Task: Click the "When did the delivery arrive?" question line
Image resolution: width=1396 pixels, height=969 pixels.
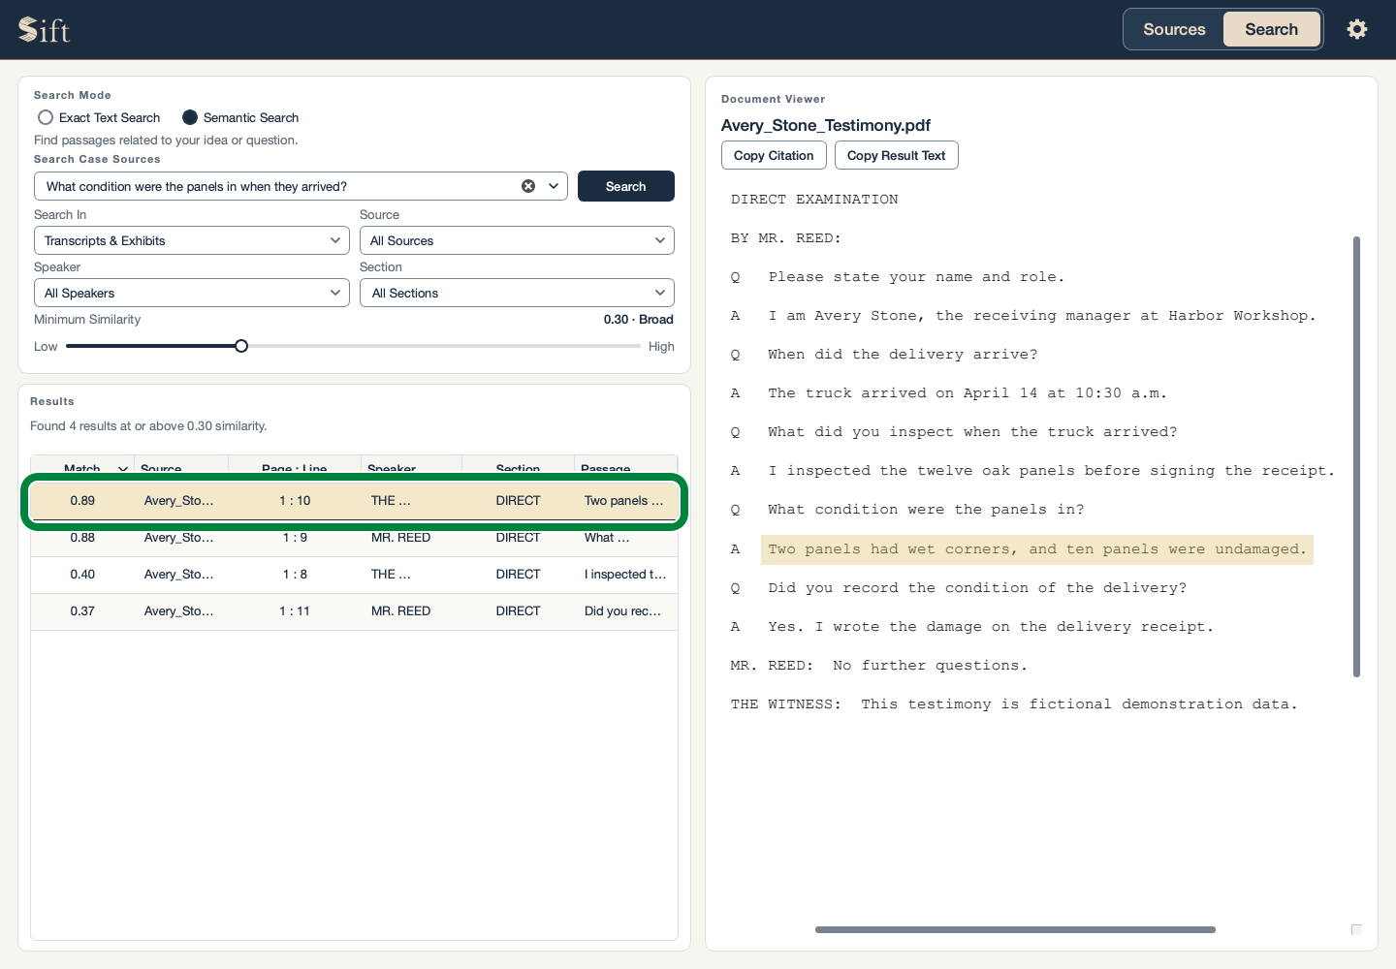Action: (x=903, y=355)
